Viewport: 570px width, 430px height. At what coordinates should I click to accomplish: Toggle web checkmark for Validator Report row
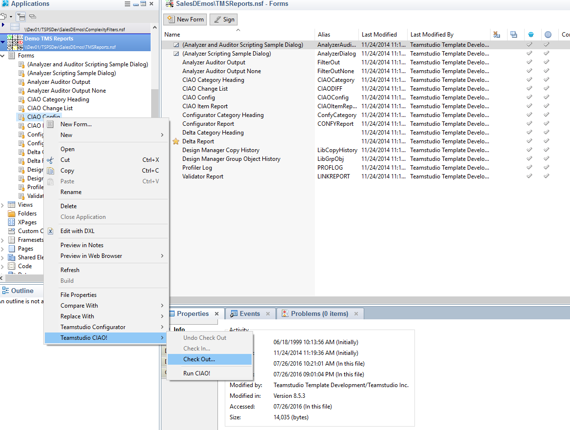[x=547, y=176]
